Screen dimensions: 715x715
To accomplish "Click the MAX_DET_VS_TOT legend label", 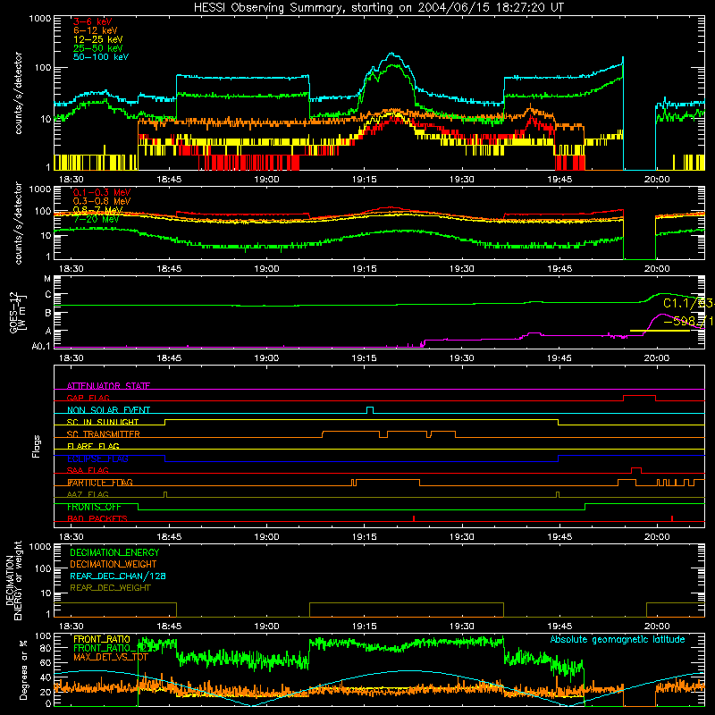I will 110,657.
